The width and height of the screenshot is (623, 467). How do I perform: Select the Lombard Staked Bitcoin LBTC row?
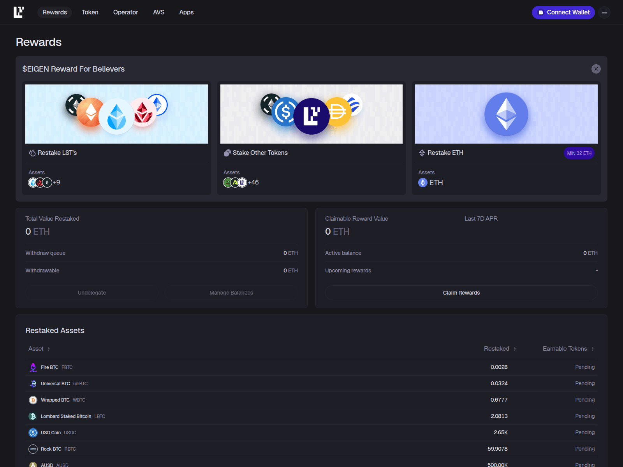point(311,416)
